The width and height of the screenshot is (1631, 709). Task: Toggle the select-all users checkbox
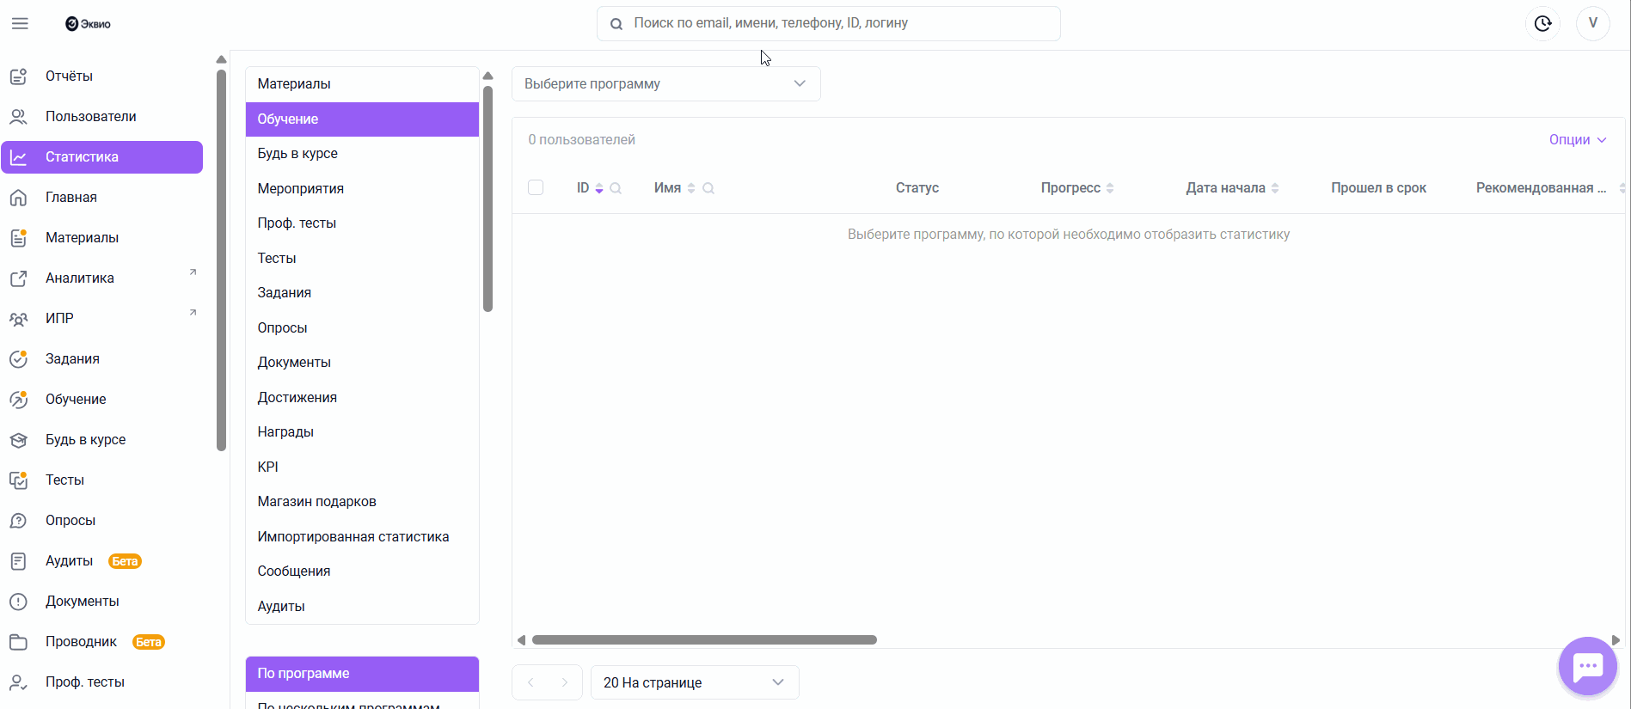536,187
